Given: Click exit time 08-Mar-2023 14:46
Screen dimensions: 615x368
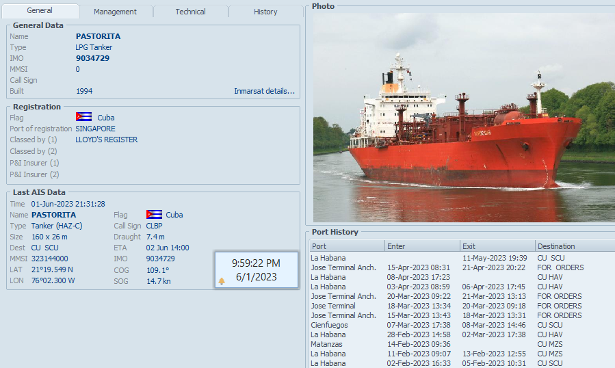Looking at the screenshot, I should (x=494, y=325).
